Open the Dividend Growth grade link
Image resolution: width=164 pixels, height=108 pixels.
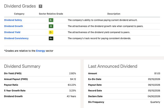click(x=14, y=26)
